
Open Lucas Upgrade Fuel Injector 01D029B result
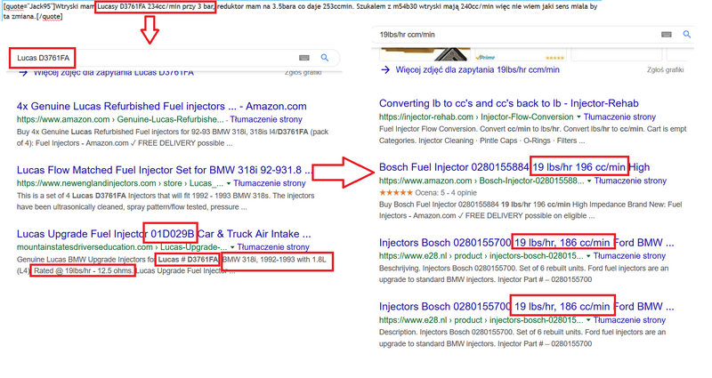pos(164,234)
